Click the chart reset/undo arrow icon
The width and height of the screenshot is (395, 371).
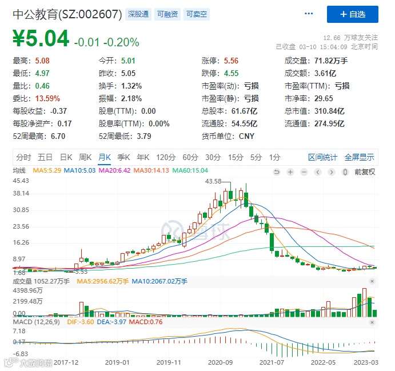click(277, 172)
